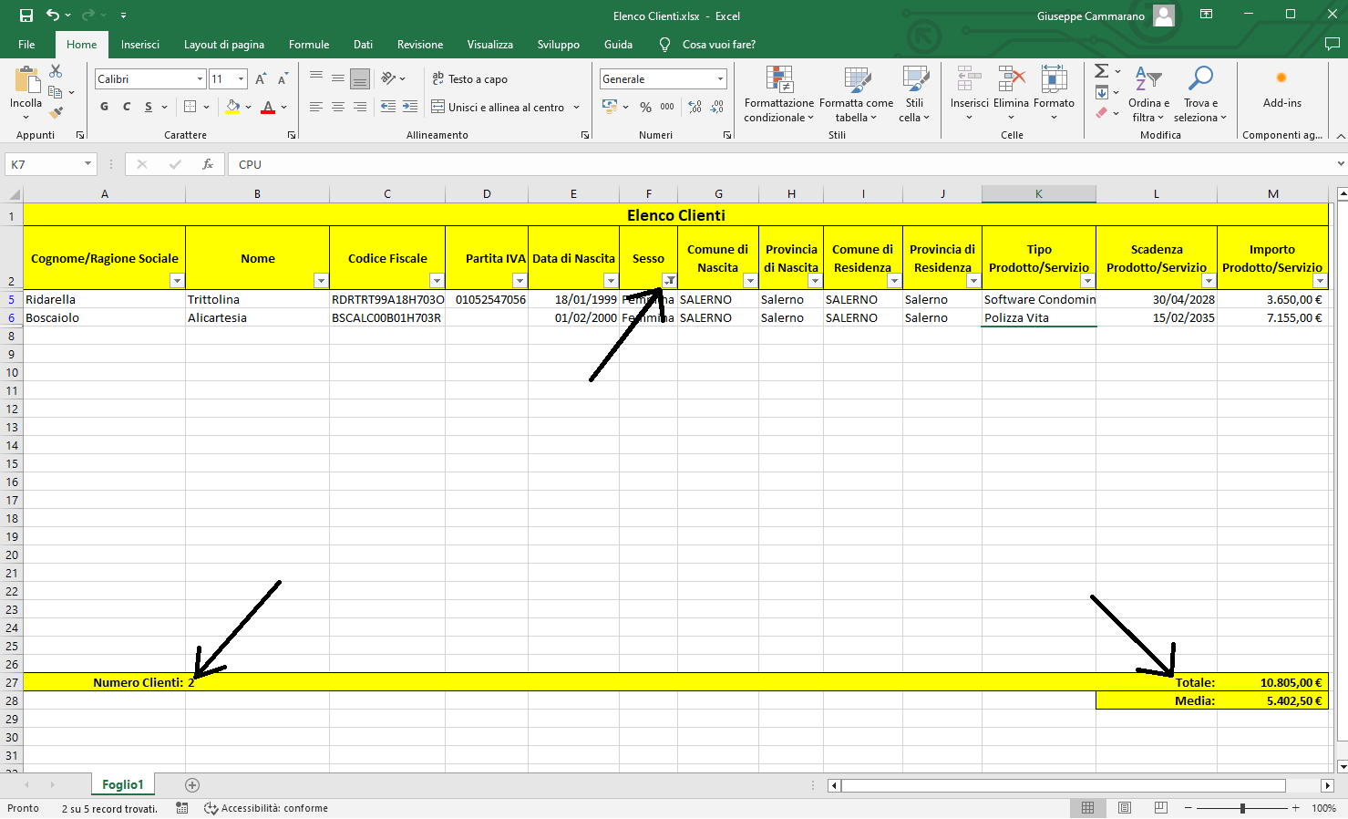Decrease font size with the smaller A icon
Image resolution: width=1348 pixels, height=819 pixels.
pyautogui.click(x=283, y=79)
